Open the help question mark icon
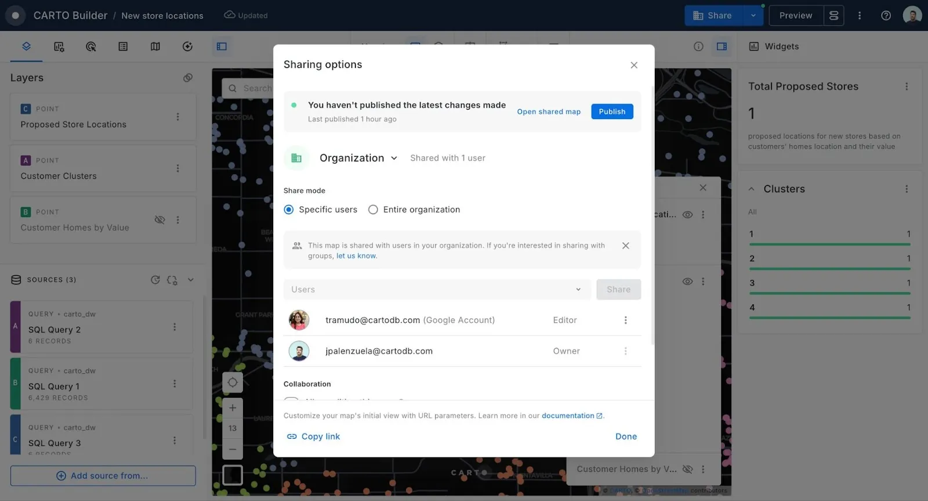 (x=886, y=16)
